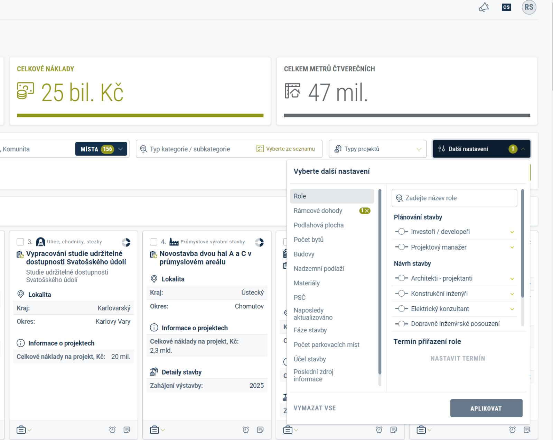The height and width of the screenshot is (440, 553).
Task: Toggle the Architekti - projektanti role switch
Action: click(x=401, y=278)
